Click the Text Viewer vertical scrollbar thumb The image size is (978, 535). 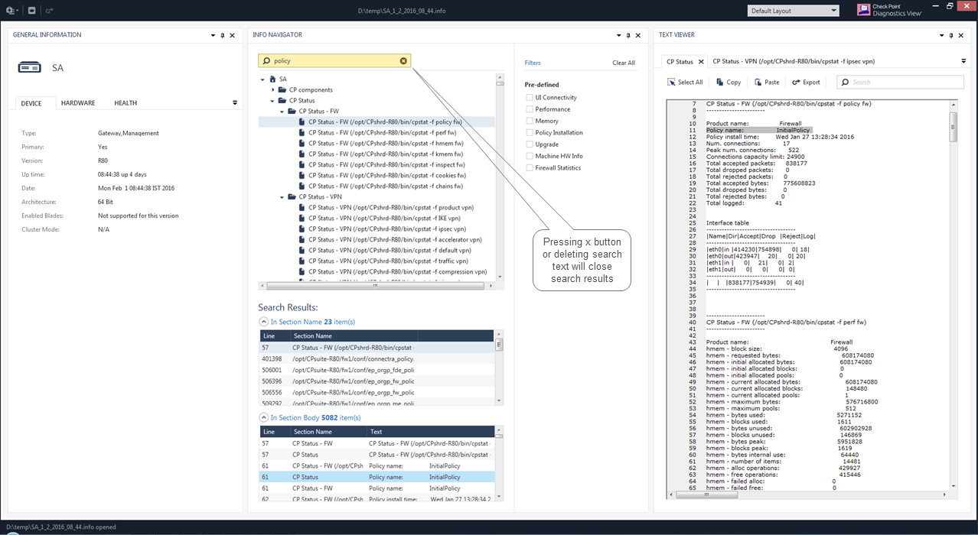[x=954, y=127]
